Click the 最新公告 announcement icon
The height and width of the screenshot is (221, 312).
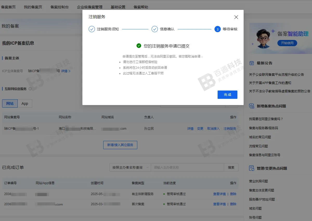(251, 63)
